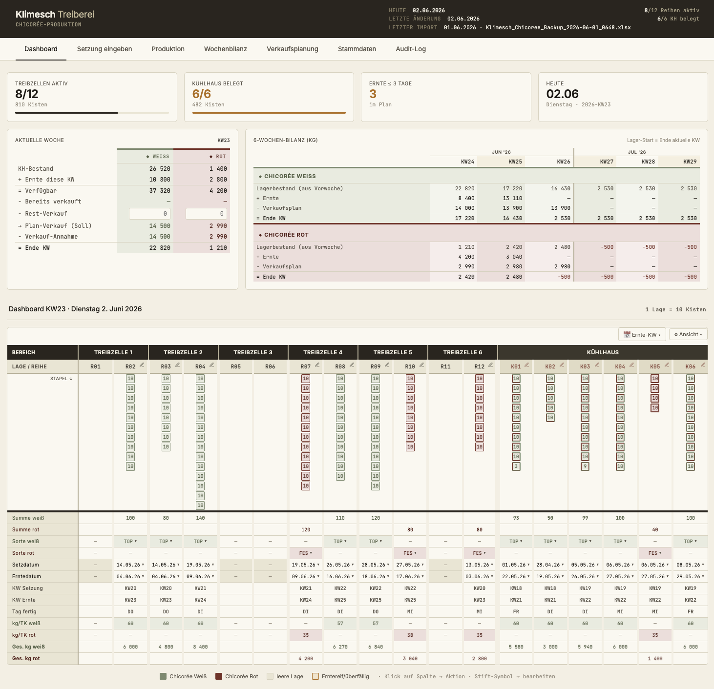The image size is (714, 689).
Task: Change Erntedatum 09.06.26 dropdown for R04
Action: (201, 576)
